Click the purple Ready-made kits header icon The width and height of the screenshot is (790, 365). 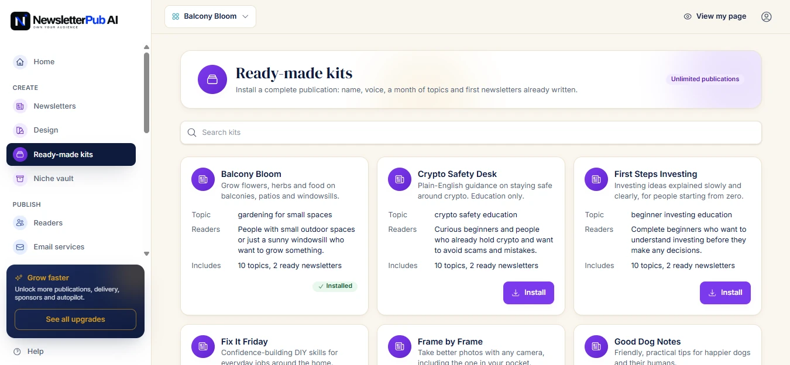212,79
